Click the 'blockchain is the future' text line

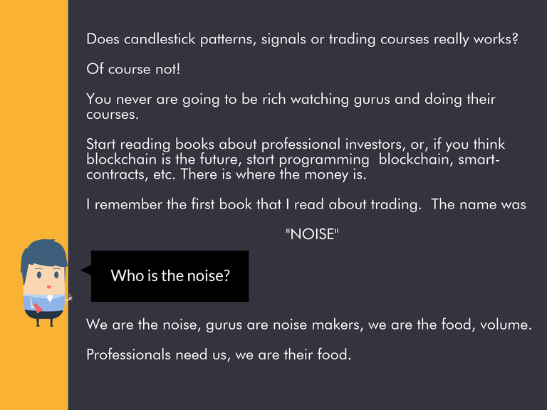pos(293,159)
